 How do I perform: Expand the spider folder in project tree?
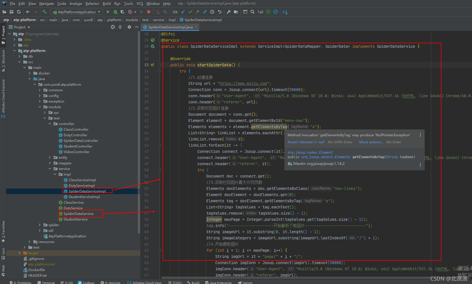pos(40,225)
